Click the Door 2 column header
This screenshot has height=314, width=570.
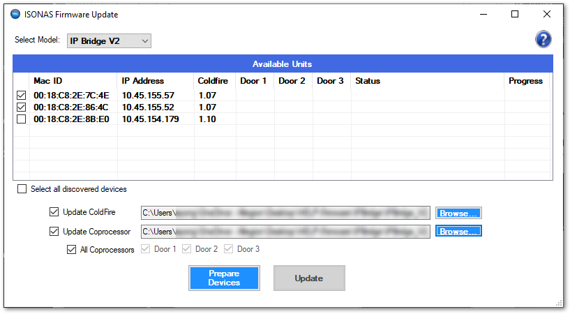point(293,81)
